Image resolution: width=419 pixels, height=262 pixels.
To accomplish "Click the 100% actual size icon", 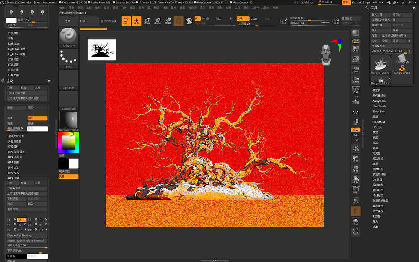I will [x=356, y=69].
